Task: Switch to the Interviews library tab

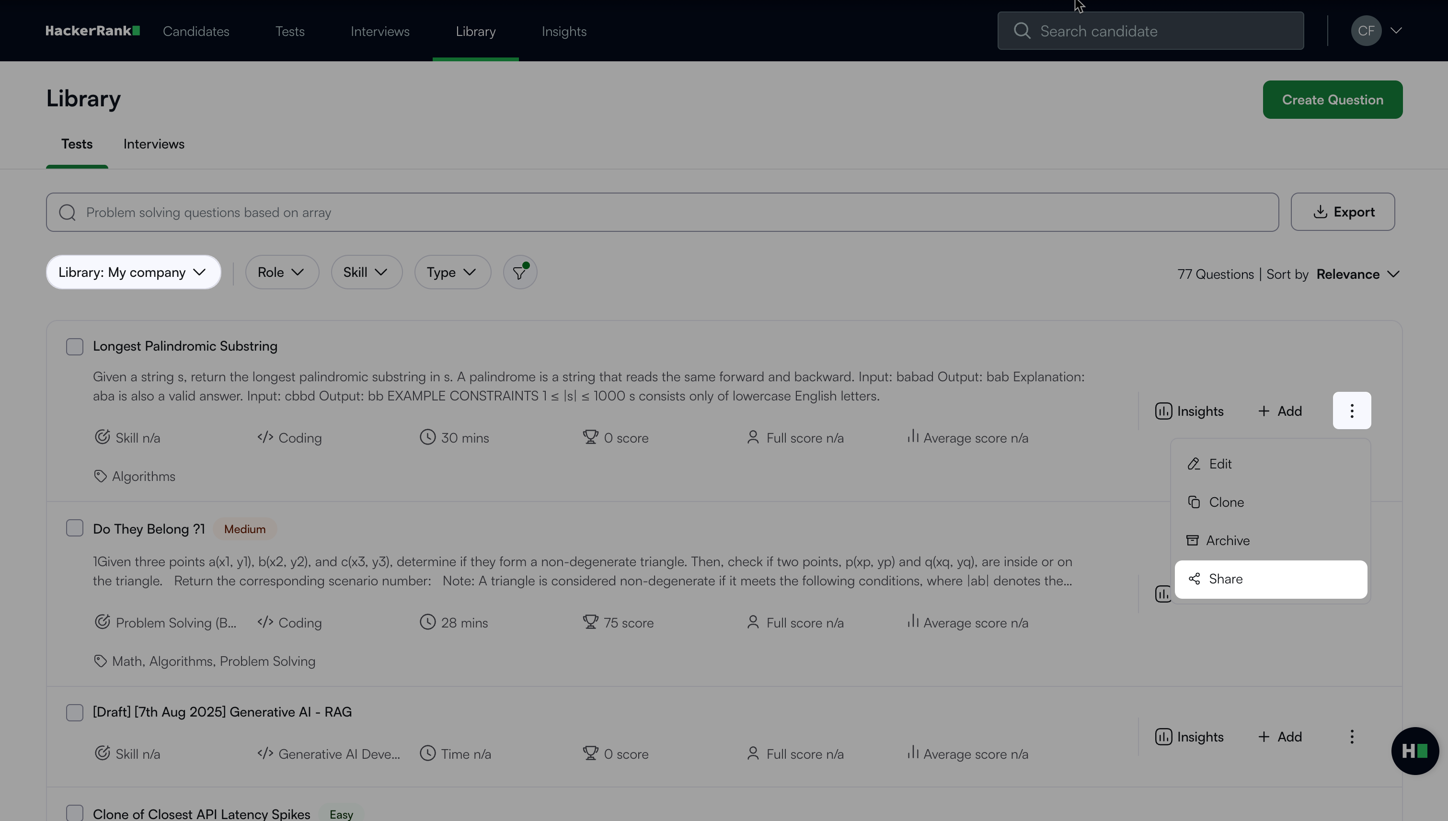Action: [x=153, y=144]
